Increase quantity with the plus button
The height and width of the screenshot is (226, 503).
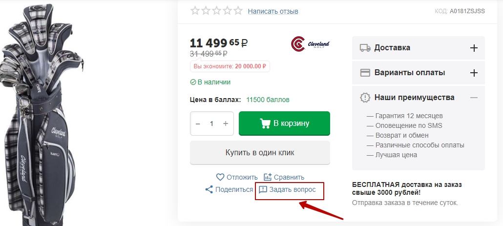tap(226, 124)
